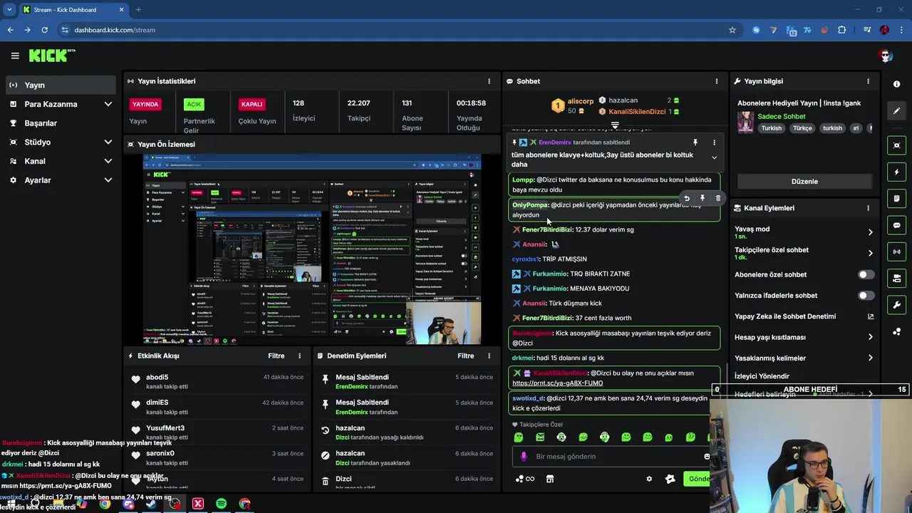Reply to OnlyPompa's message with arrow icon

tap(687, 198)
